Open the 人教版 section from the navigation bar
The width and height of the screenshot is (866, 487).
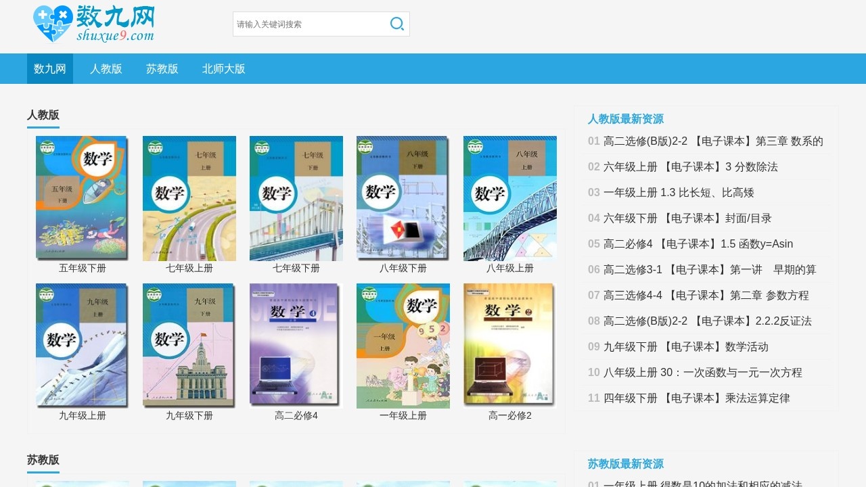coord(106,68)
